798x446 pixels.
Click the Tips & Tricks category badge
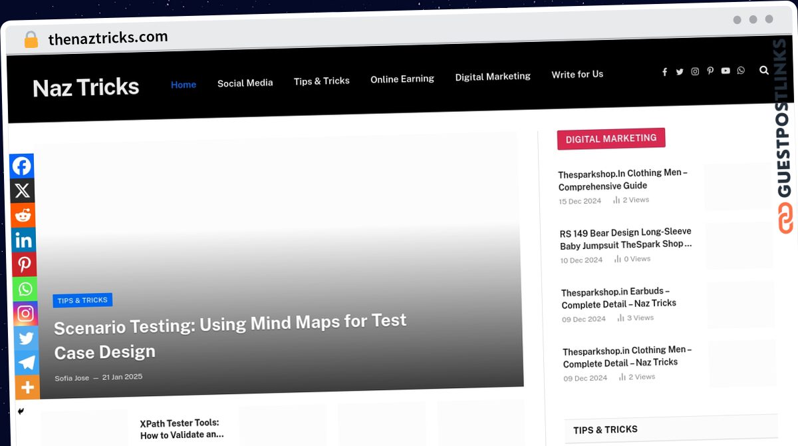82,300
